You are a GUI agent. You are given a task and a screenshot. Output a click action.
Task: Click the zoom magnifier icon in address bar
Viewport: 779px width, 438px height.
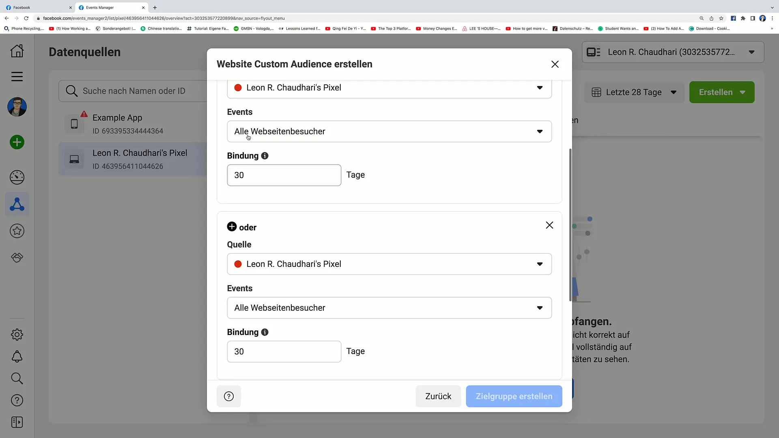point(702,18)
